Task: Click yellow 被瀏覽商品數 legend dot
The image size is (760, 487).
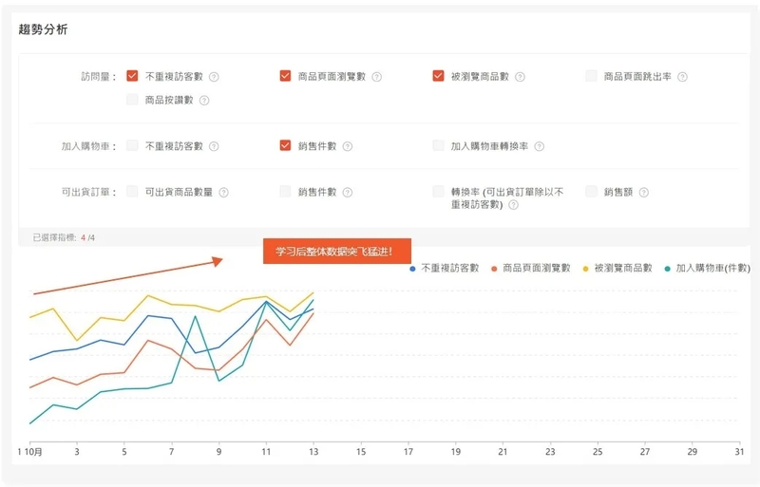Action: (x=585, y=269)
